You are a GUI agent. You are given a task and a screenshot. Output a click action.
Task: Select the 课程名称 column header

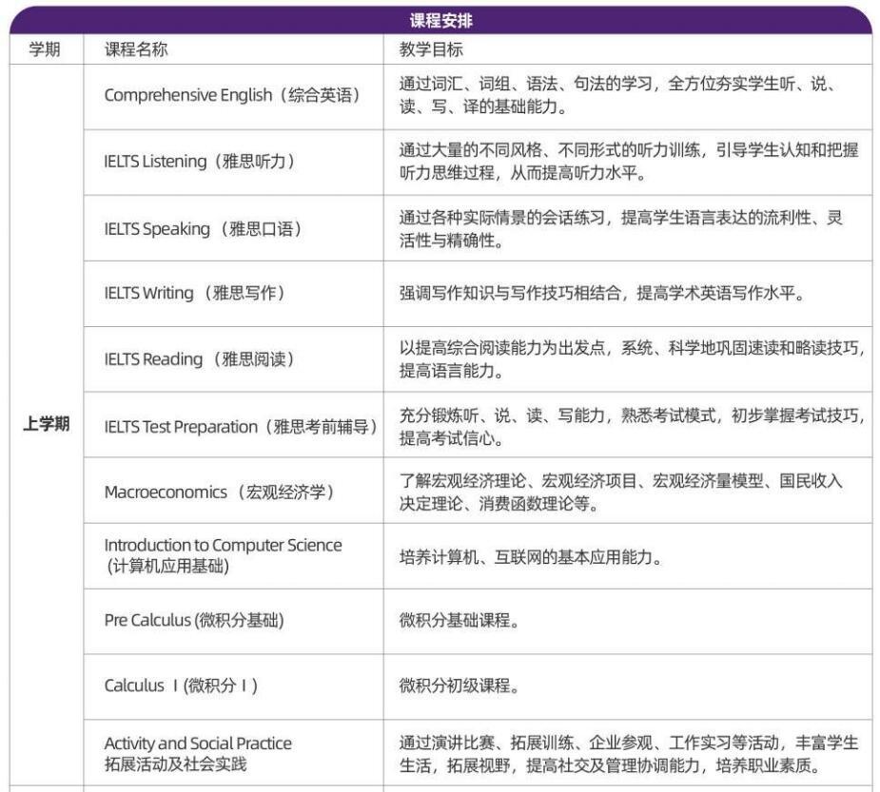(x=136, y=50)
